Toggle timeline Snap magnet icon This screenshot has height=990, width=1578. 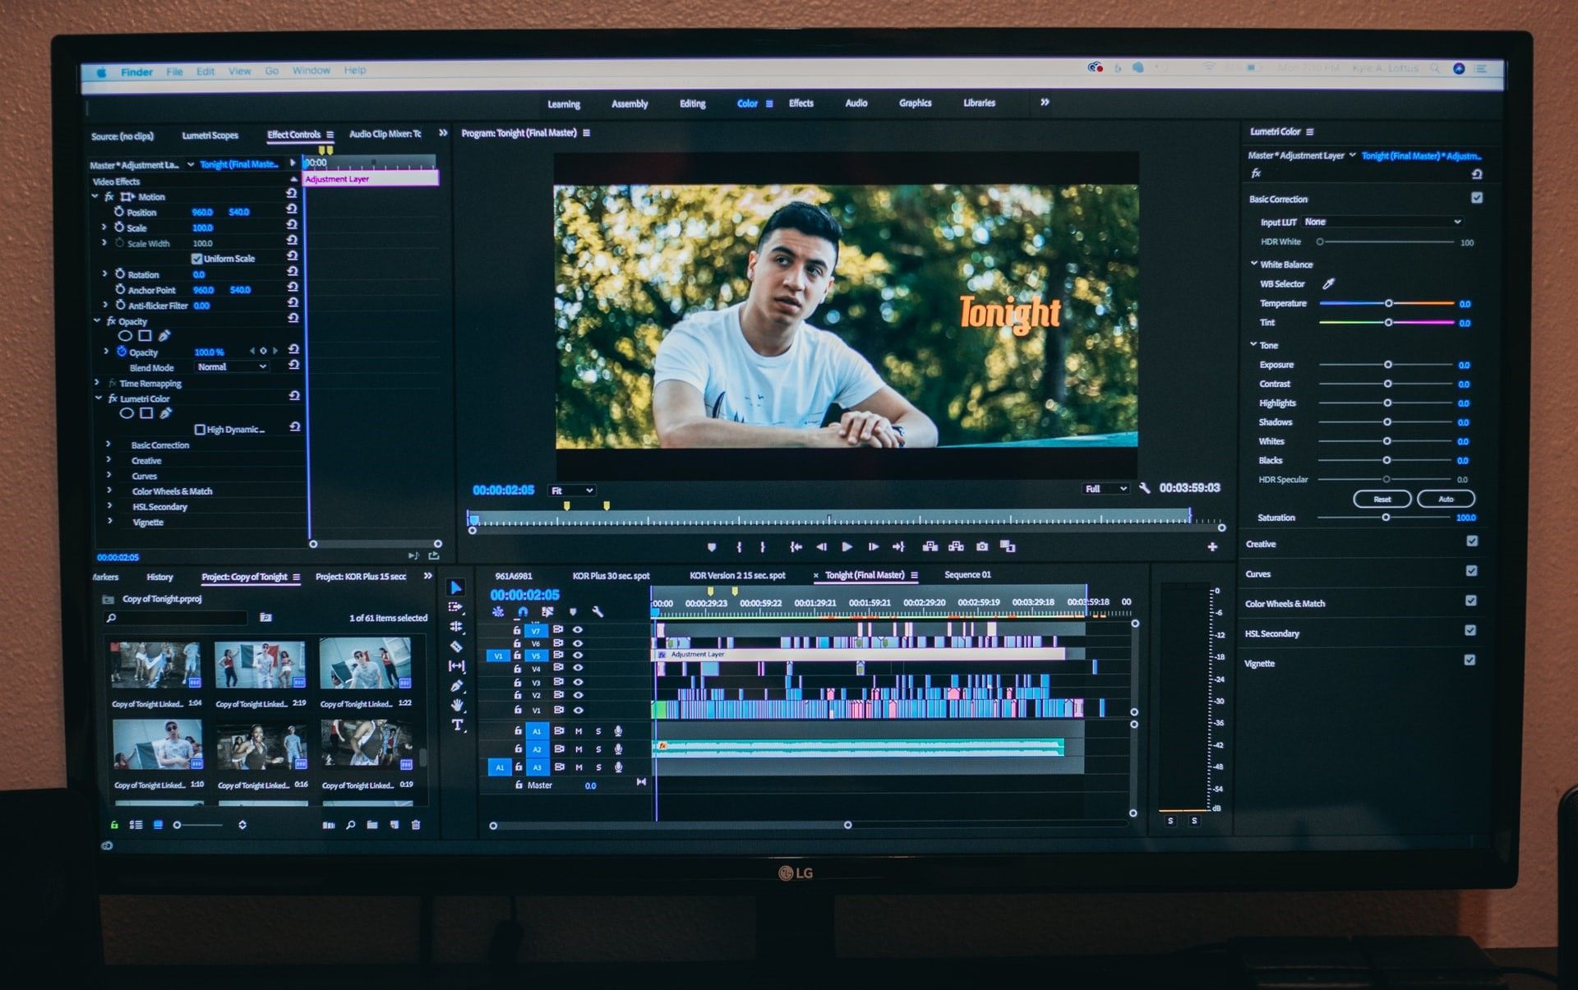pyautogui.click(x=523, y=612)
